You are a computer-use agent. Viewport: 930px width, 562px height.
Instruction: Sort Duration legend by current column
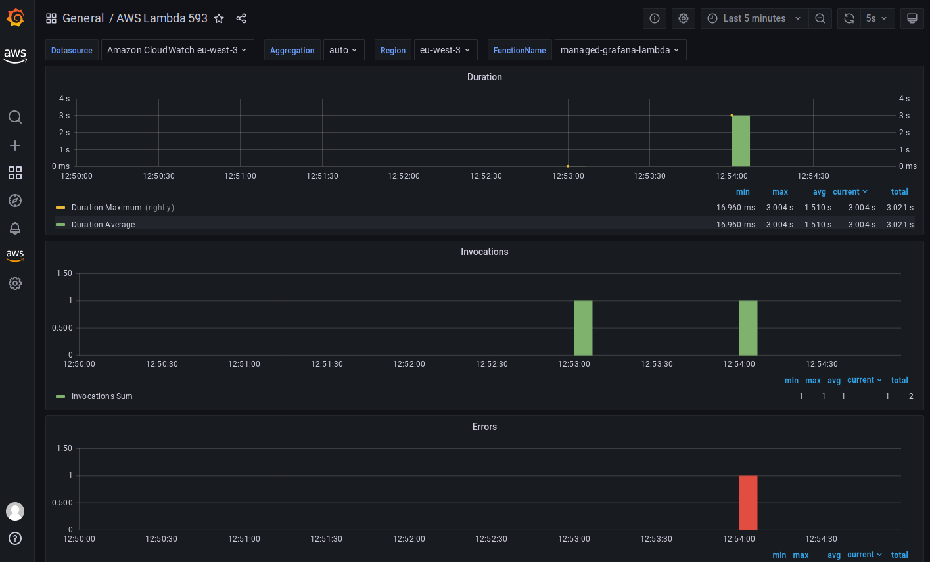pos(850,192)
